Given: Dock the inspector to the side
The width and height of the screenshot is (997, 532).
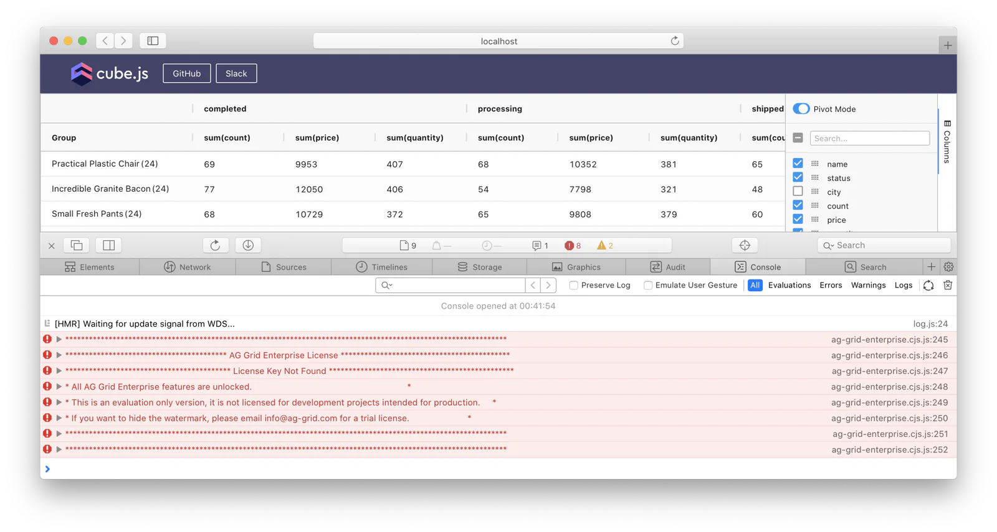Looking at the screenshot, I should 108,245.
